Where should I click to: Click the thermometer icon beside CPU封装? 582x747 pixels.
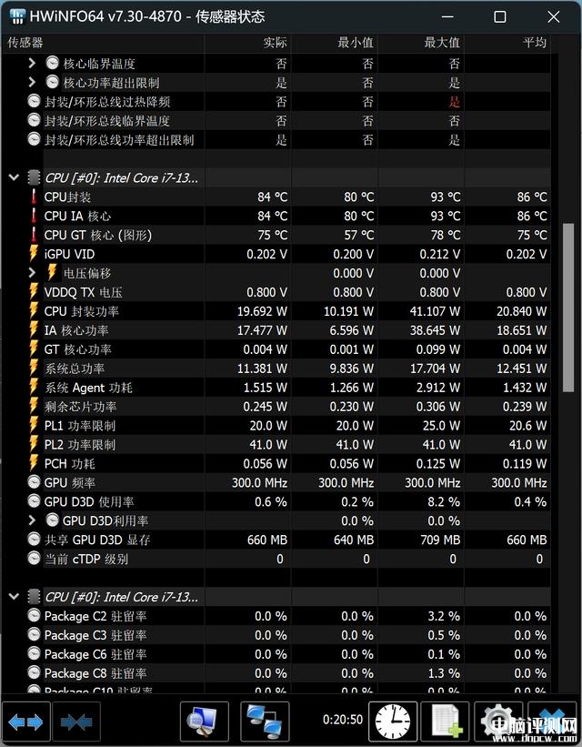(34, 197)
